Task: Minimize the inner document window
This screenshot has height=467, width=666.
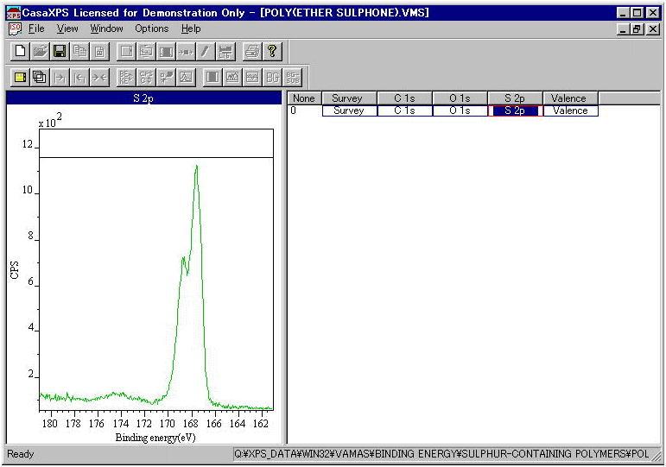Action: pyautogui.click(x=623, y=28)
